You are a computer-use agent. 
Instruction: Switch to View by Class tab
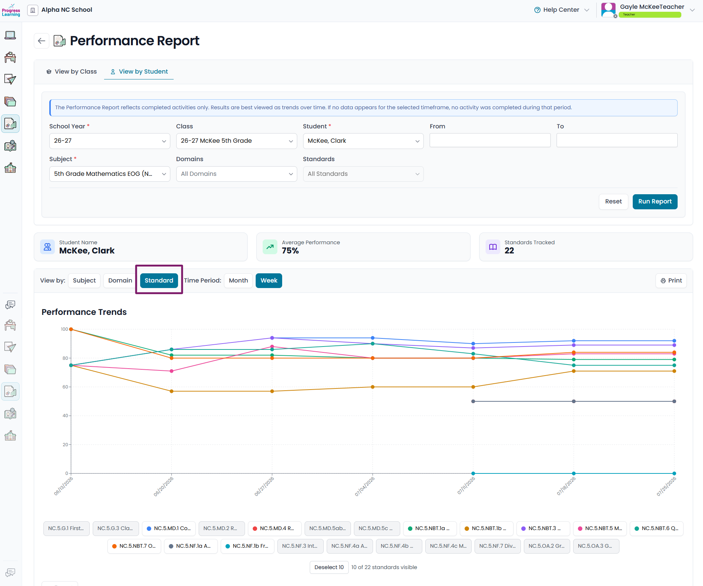(x=71, y=72)
